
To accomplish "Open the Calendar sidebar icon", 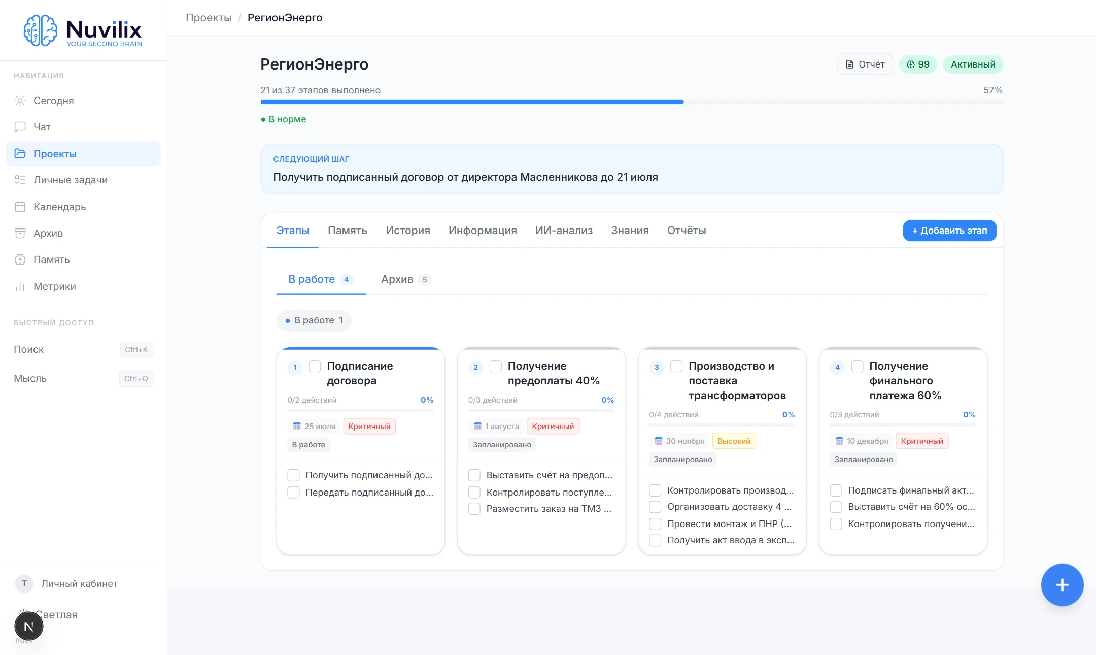I will (x=20, y=207).
